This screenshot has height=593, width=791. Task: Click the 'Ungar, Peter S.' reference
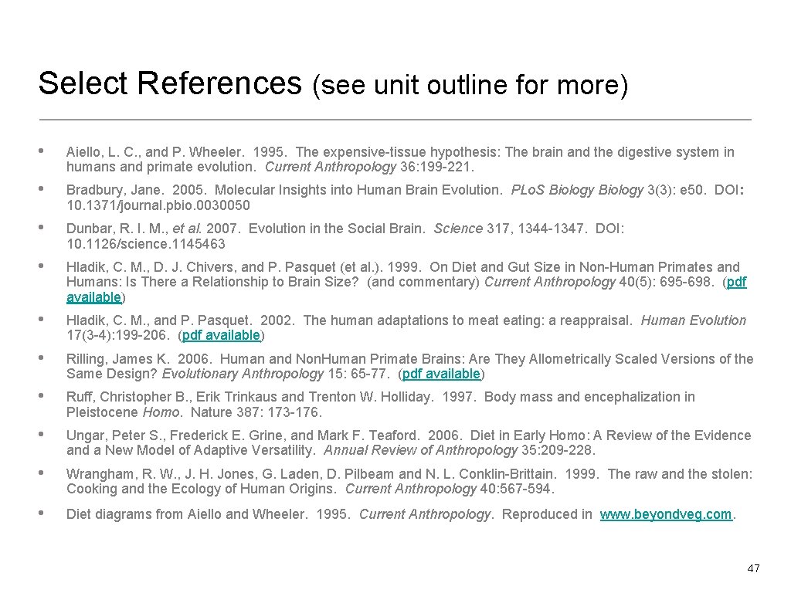click(x=409, y=442)
